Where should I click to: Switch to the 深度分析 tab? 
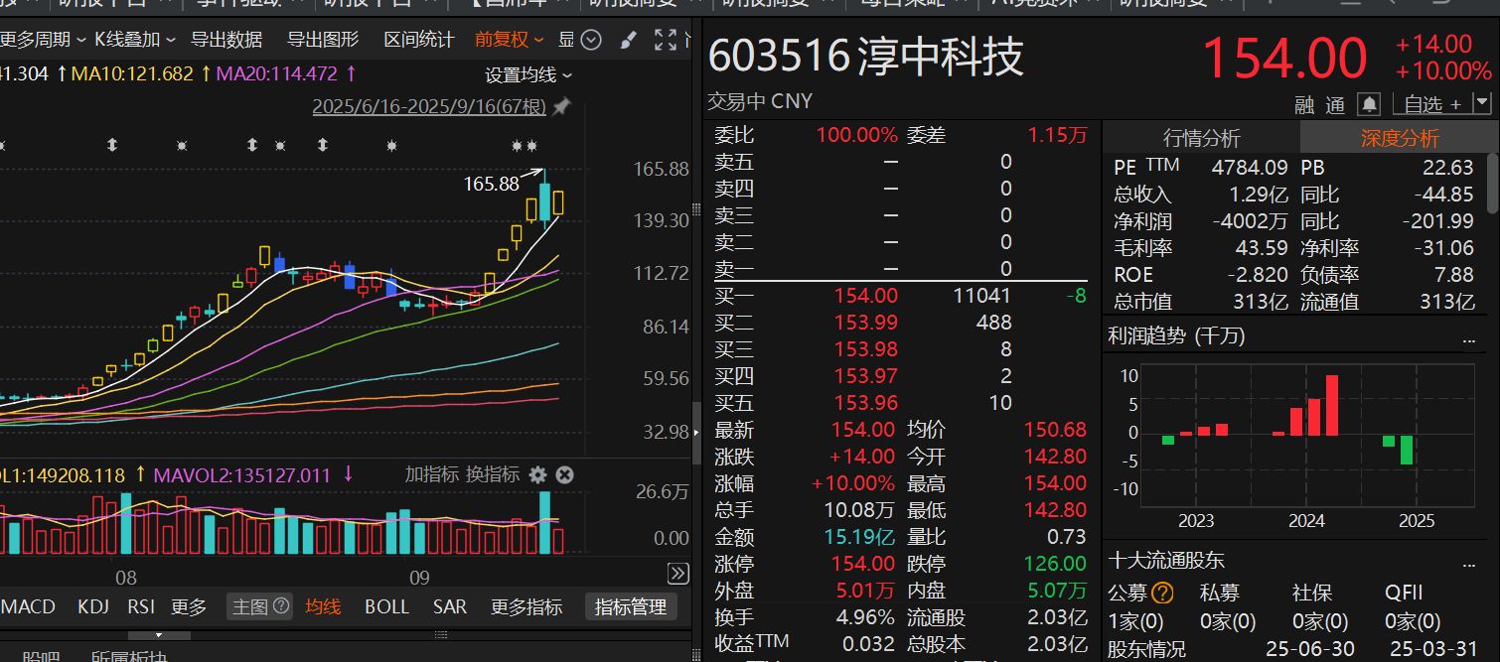[1399, 138]
